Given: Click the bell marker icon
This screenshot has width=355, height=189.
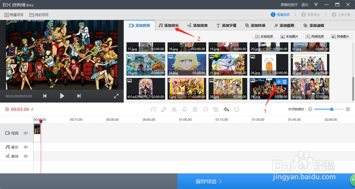Looking at the screenshot, I should (x=184, y=110).
